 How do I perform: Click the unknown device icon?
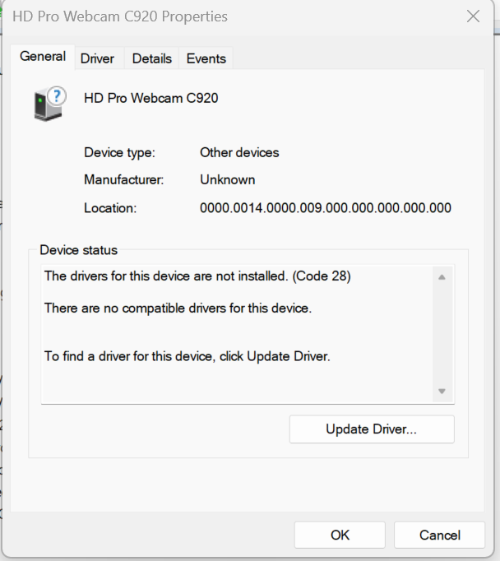[x=50, y=104]
